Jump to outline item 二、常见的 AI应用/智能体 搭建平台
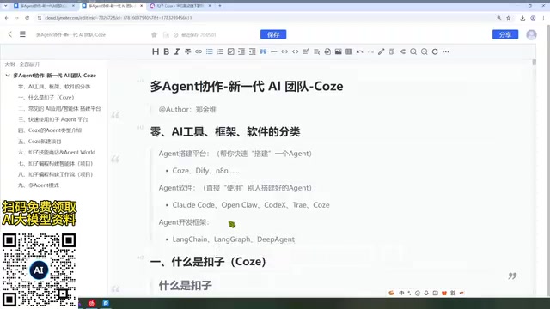This screenshot has height=309, width=550. point(59,109)
